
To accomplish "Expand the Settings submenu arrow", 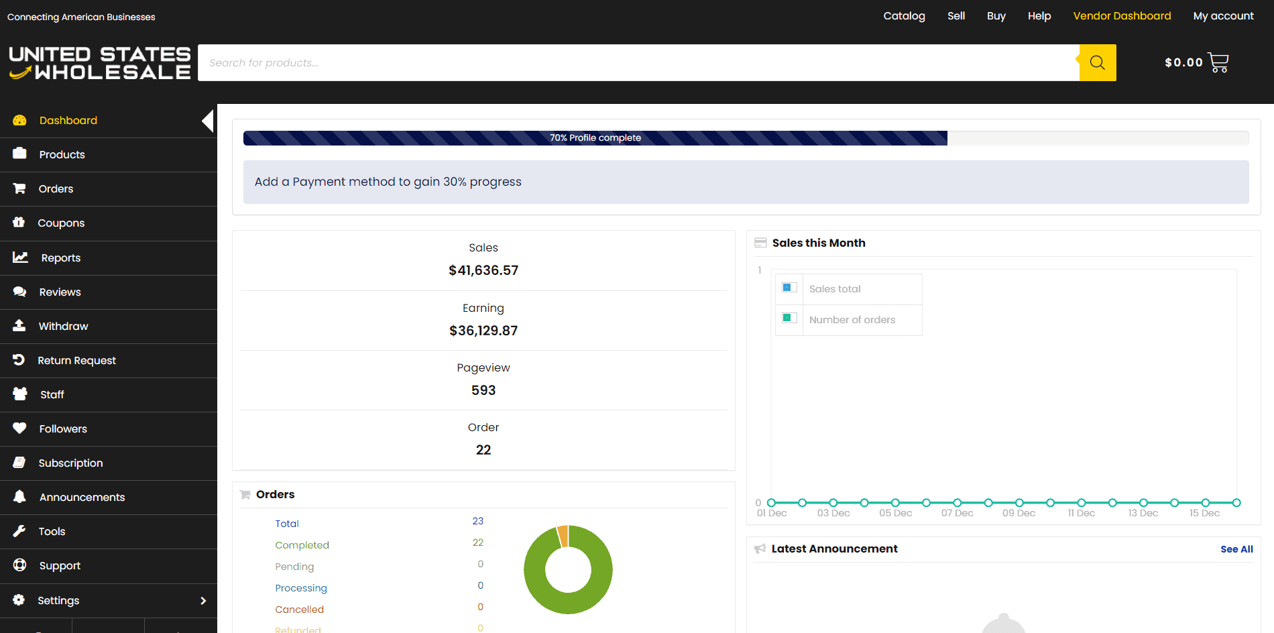I will [203, 601].
